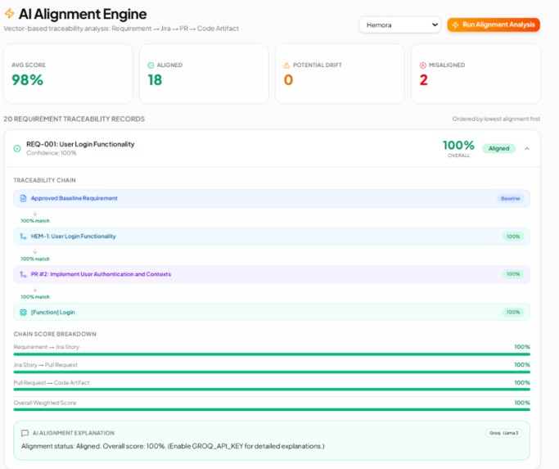This screenshot has width=559, height=469.
Task: Click the 100% badge on the HEM-1 row
Action: 513,237
